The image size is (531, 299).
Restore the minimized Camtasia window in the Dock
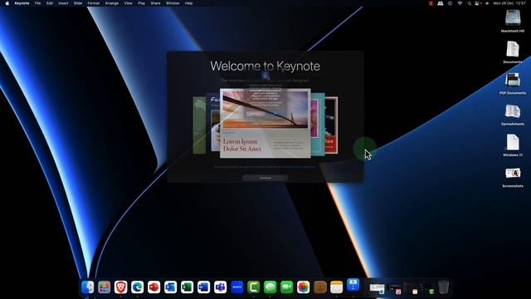427,289
